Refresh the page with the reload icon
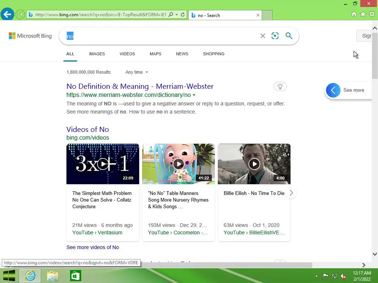This screenshot has width=378, height=283. [183, 15]
